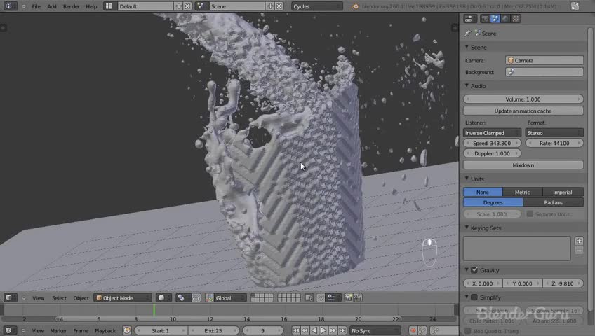Screen dimensions: 595x336
Task: Open 3D viewport editor type selector
Action: click(x=11, y=297)
